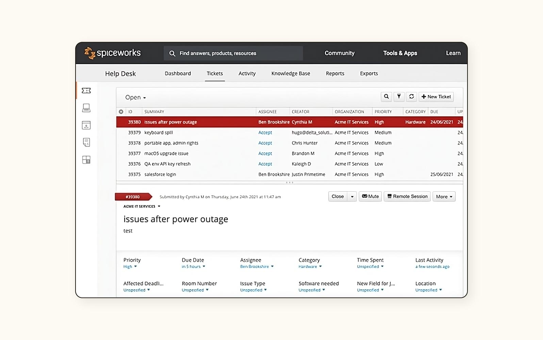Click the magnifier icon in the top search bar
Viewport: 543px width, 340px height.
point(172,53)
